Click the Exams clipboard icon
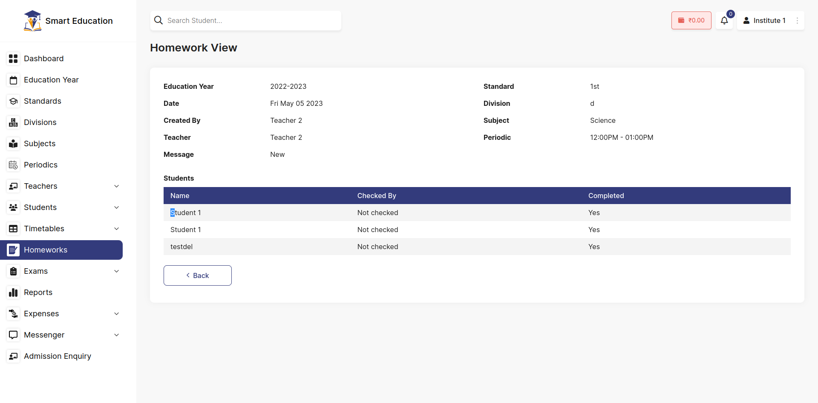The width and height of the screenshot is (818, 403). point(14,271)
